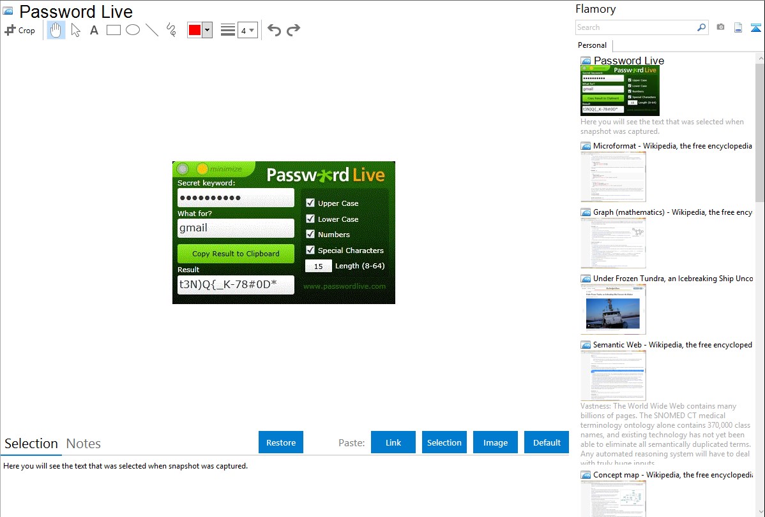Click the yellow minimize button in Password Live
Viewport: 765px width, 517px height.
202,168
